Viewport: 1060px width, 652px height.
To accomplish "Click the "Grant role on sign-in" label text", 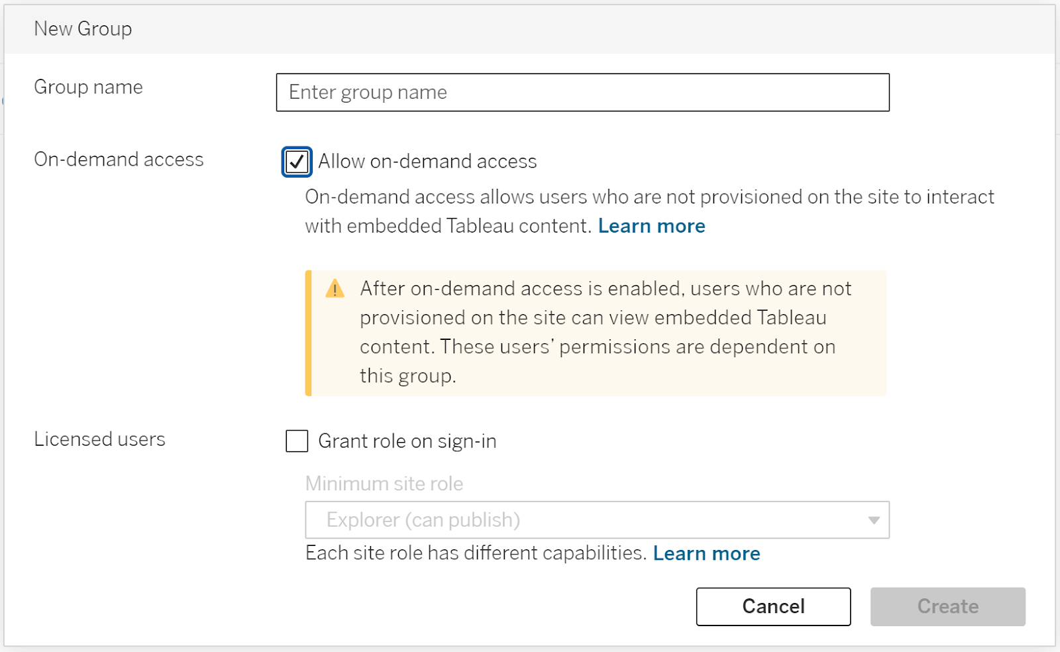I will coord(407,441).
